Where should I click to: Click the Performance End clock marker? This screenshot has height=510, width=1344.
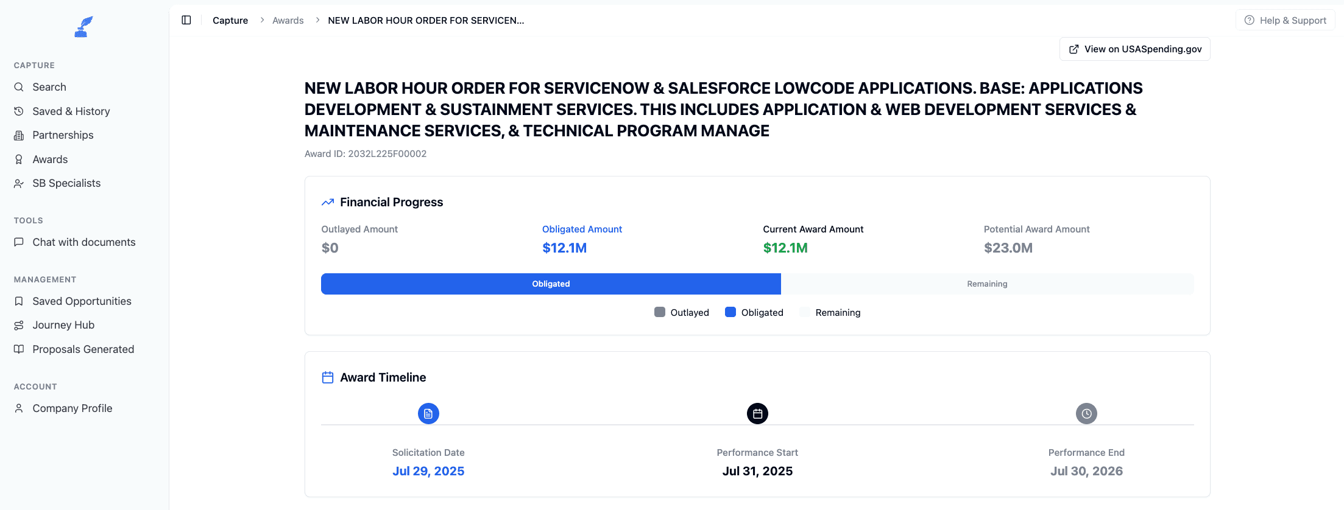[1086, 414]
